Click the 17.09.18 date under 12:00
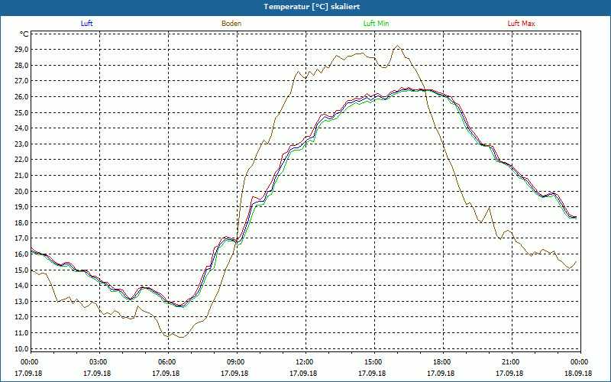Screen dimensions: 611x382 coord(303,374)
